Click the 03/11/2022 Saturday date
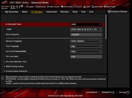Image resolution: width=132 pixels, height=98 pixels. pyautogui.click(x=5, y=7)
